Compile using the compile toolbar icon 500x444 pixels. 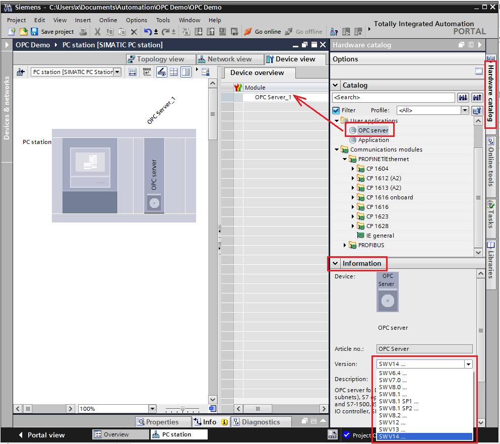[x=186, y=32]
